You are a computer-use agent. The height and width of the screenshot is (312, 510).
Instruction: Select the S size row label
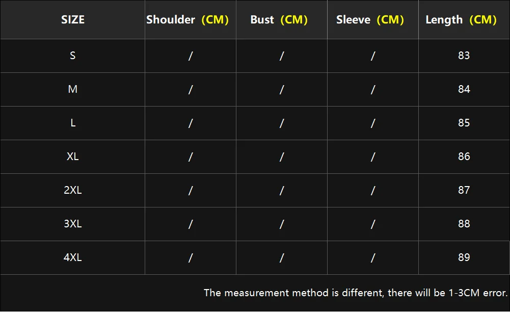[73, 56]
